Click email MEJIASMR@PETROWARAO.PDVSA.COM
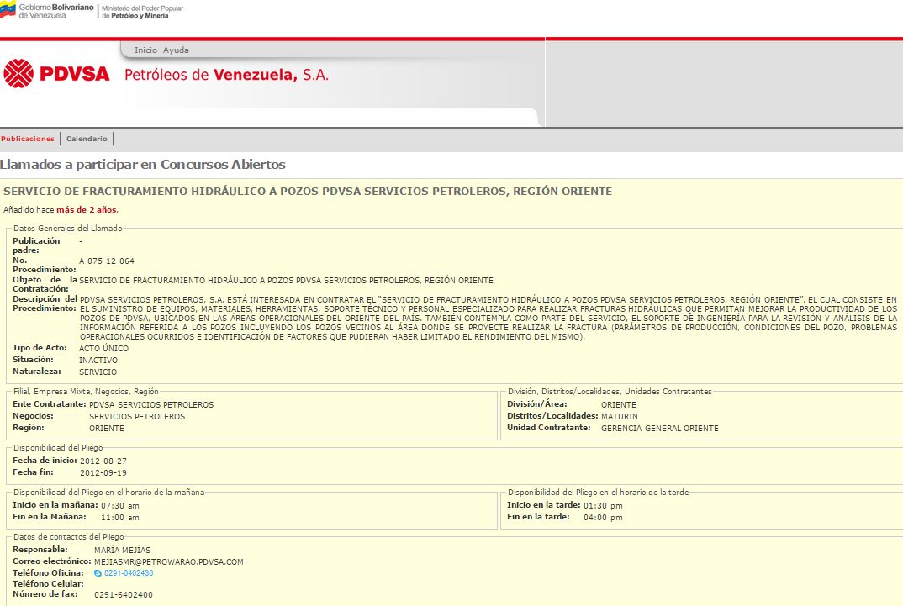 (x=169, y=562)
